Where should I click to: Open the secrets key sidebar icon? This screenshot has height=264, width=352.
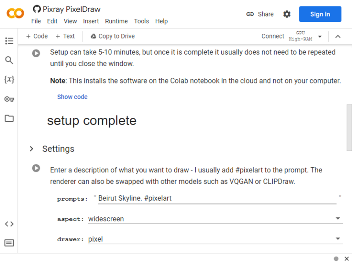click(9, 99)
